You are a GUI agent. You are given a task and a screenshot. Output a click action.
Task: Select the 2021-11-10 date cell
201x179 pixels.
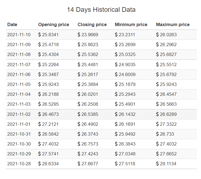pos(19,35)
